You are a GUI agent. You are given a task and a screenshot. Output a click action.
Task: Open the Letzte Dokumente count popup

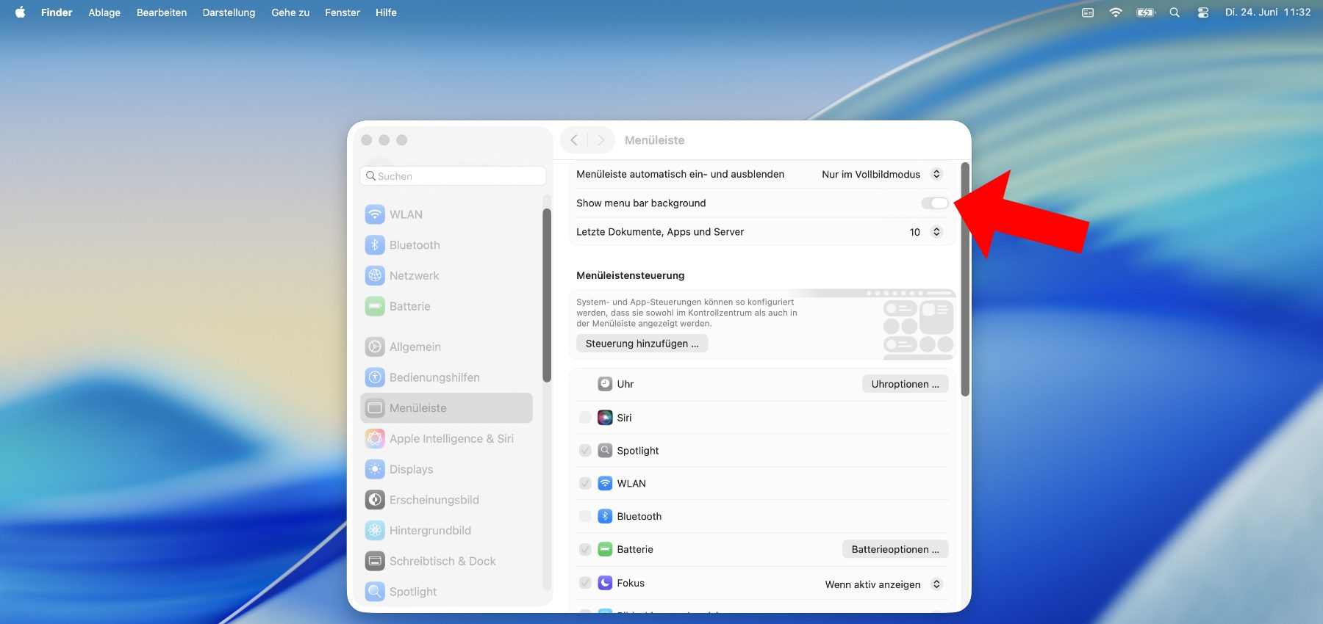(x=925, y=232)
